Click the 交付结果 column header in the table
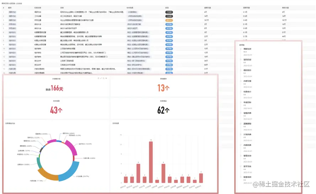The height and width of the screenshot is (194, 316). coord(130,8)
